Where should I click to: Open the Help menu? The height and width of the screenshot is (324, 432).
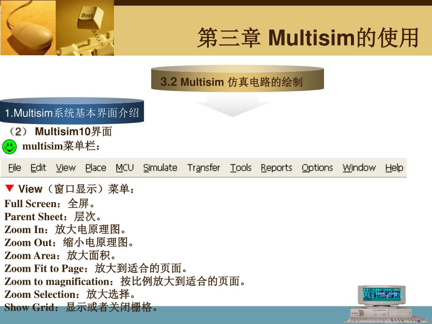394,167
